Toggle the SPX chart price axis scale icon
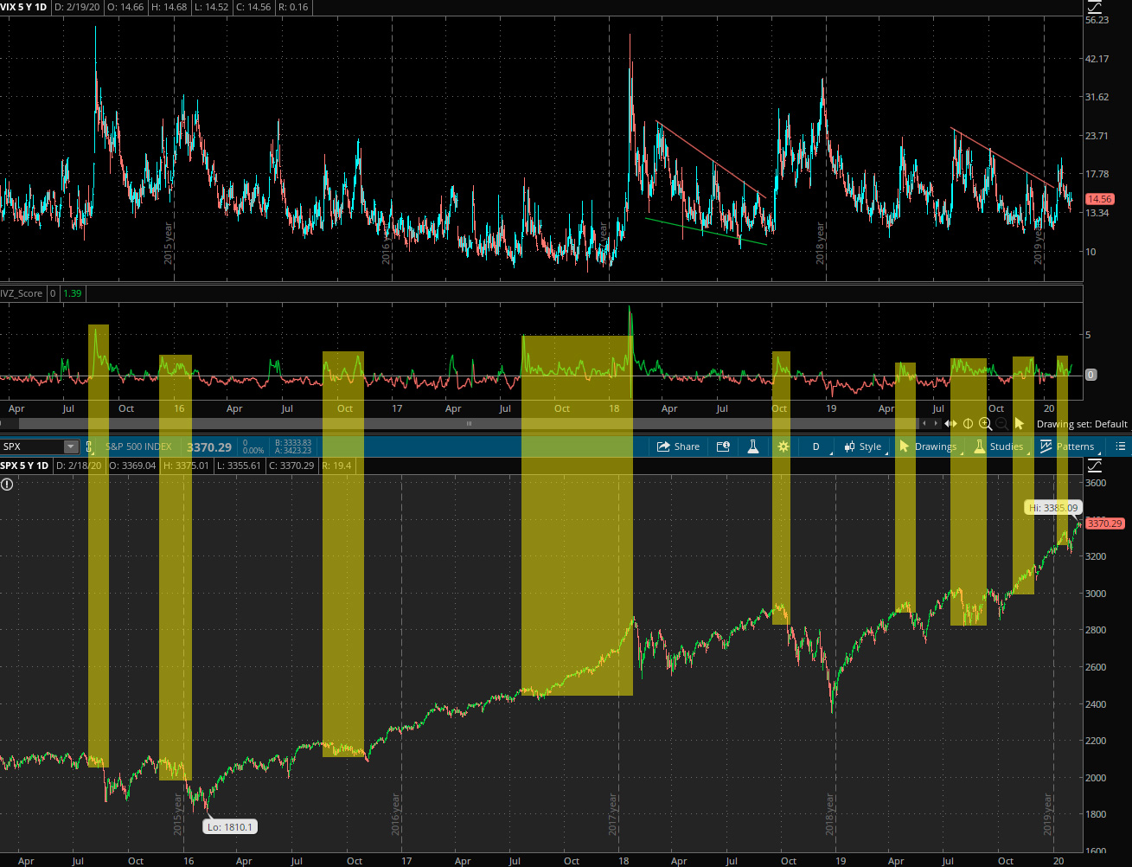Image resolution: width=1132 pixels, height=867 pixels. pyautogui.click(x=1095, y=466)
